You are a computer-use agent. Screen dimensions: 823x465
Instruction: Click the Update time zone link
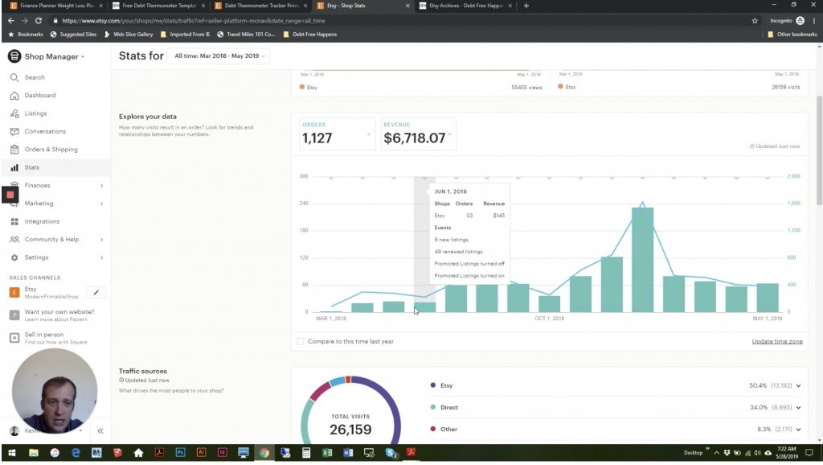coord(776,341)
